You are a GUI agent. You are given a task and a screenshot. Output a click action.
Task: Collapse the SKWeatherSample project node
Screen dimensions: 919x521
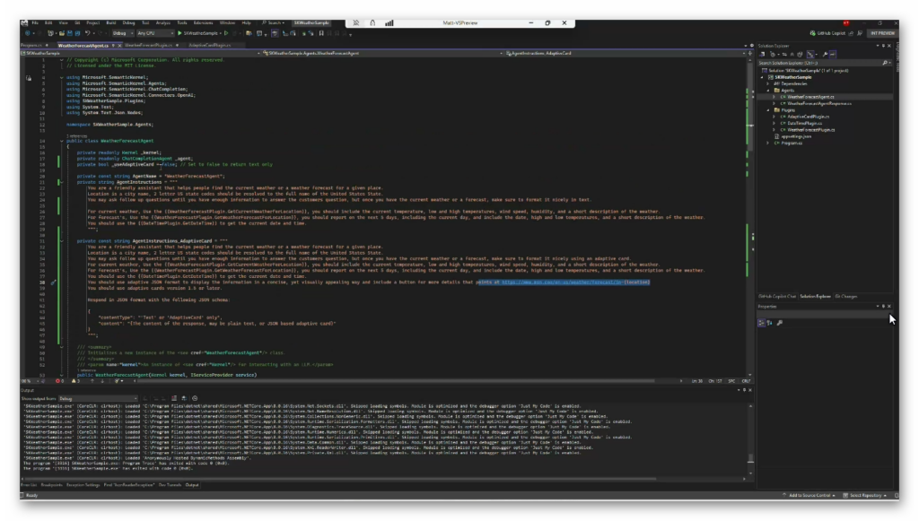(x=763, y=77)
